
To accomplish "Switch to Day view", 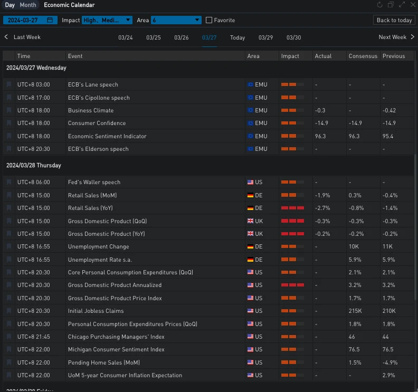I will click(10, 5).
